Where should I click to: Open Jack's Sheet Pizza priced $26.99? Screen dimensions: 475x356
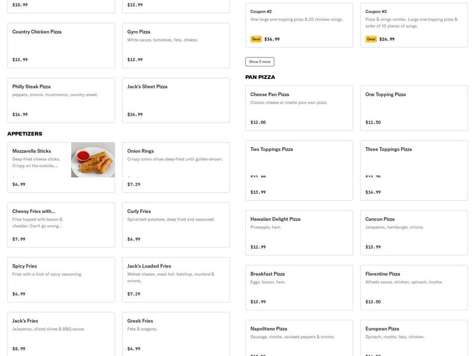click(175, 98)
